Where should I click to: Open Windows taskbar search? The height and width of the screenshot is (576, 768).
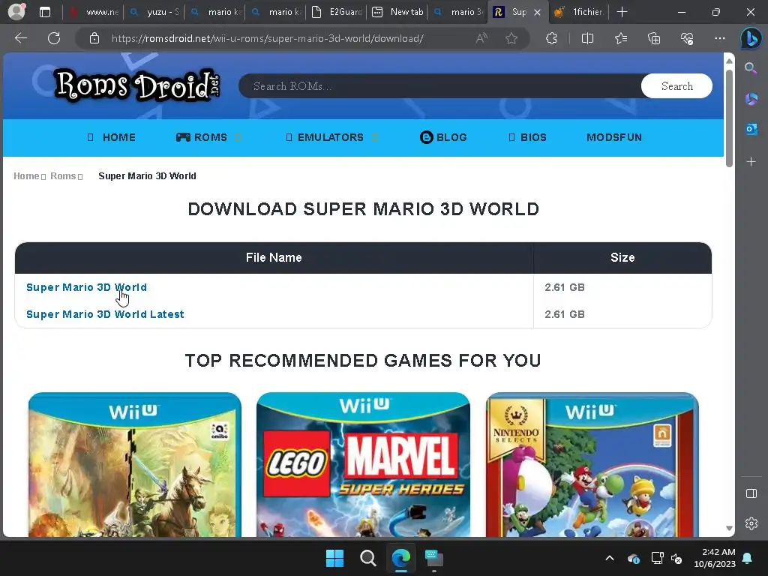pyautogui.click(x=367, y=558)
